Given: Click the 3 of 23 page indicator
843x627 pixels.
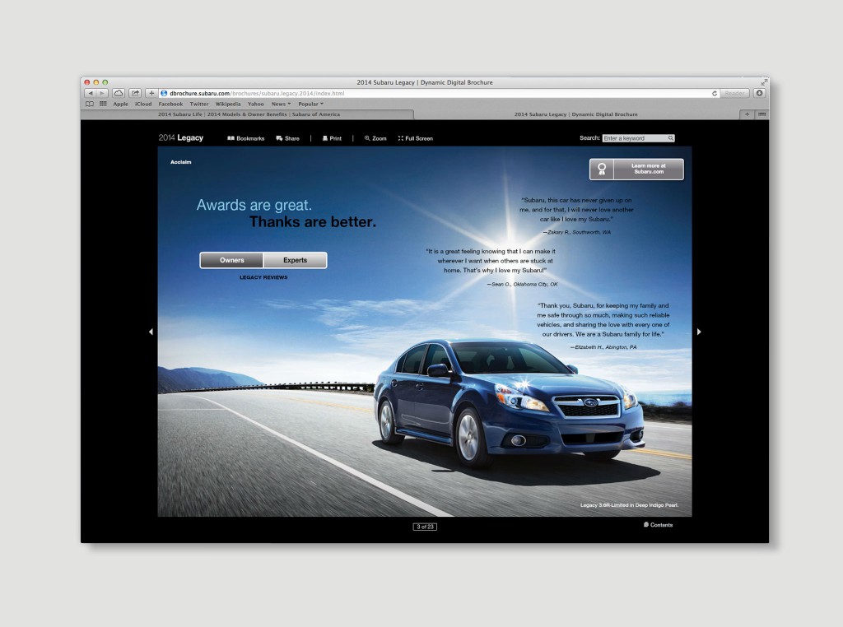Looking at the screenshot, I should coord(425,527).
